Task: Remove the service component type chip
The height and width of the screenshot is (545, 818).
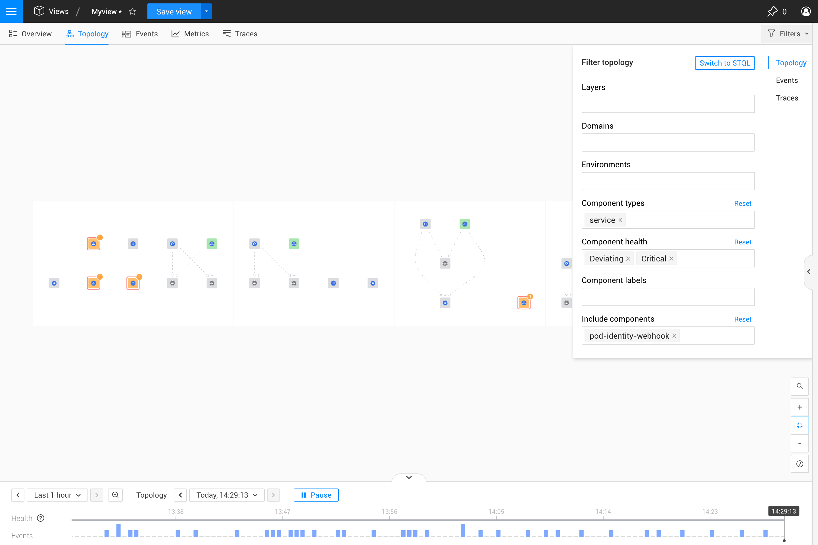Action: [x=620, y=220]
